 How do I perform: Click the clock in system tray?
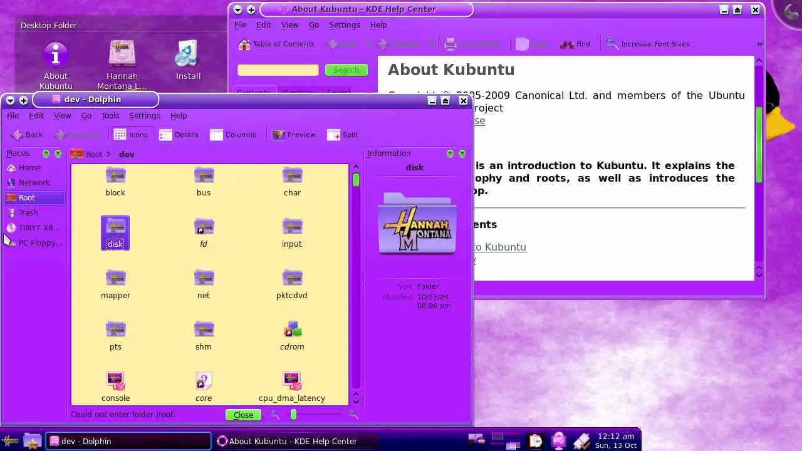pyautogui.click(x=616, y=440)
